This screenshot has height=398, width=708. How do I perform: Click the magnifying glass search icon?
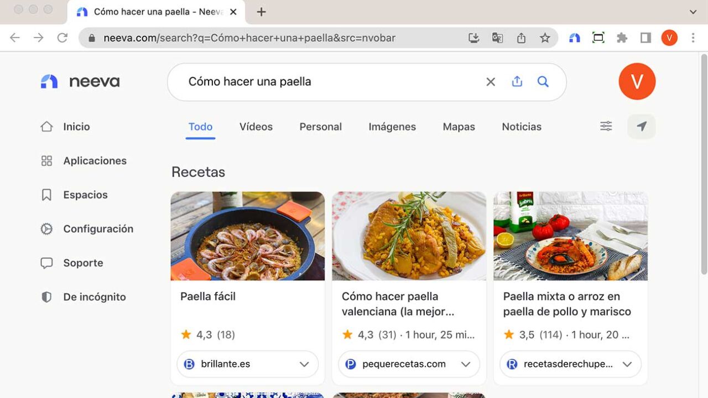click(x=543, y=82)
